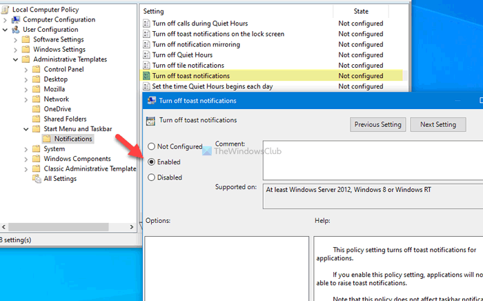The image size is (483, 301).
Task: Click the All Settings icon in tree
Action: pos(37,179)
